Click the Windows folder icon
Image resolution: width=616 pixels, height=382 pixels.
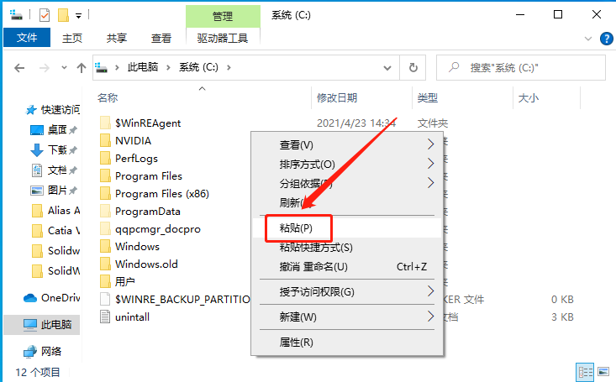[105, 247]
